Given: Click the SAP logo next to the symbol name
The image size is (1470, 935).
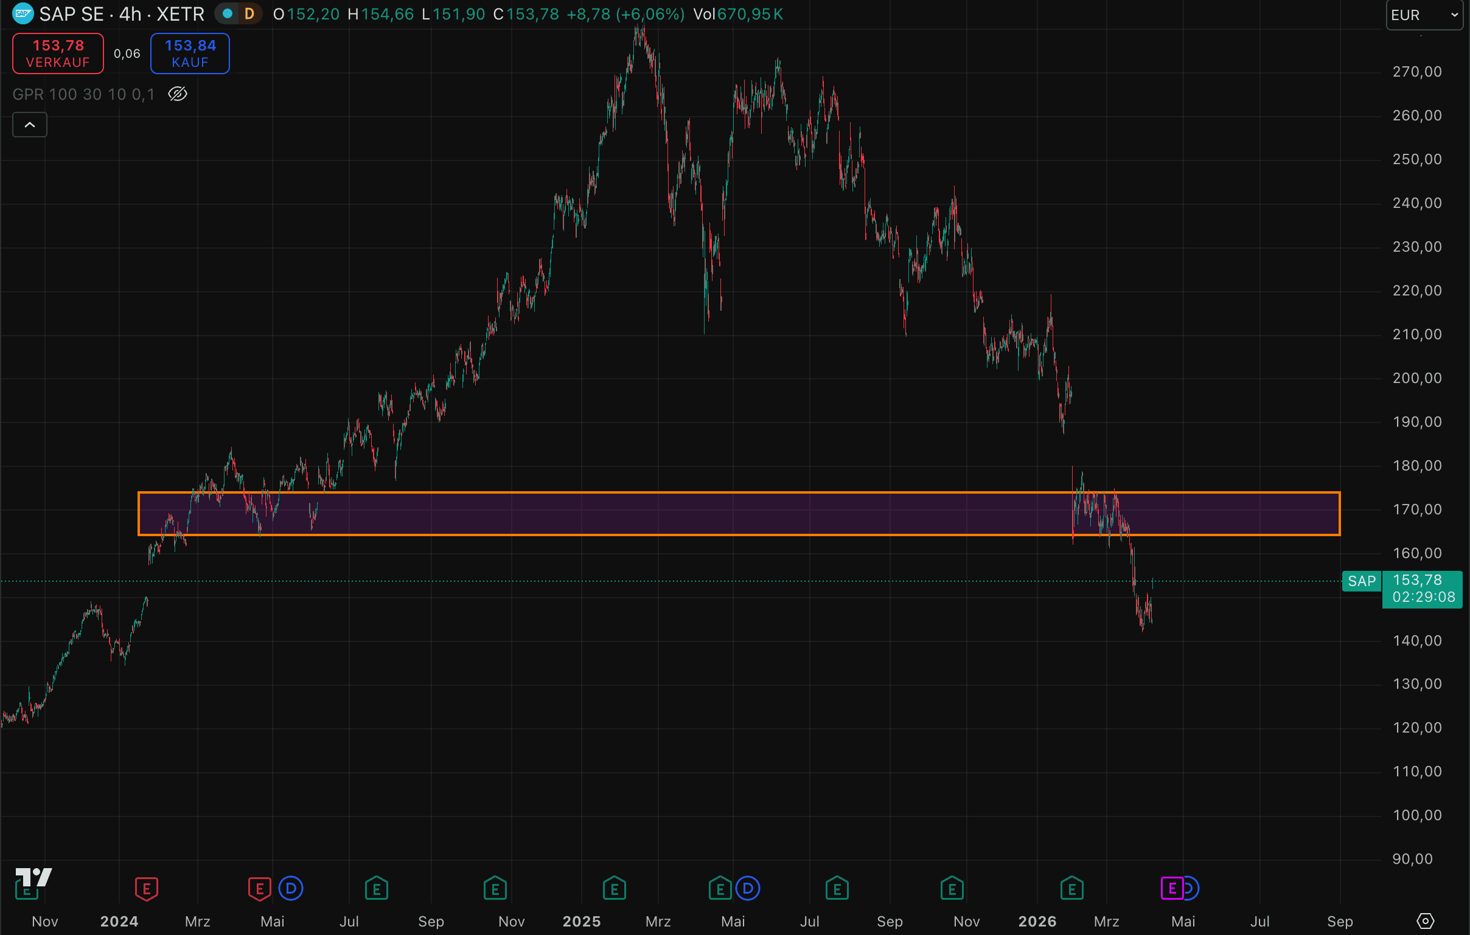Looking at the screenshot, I should [23, 13].
